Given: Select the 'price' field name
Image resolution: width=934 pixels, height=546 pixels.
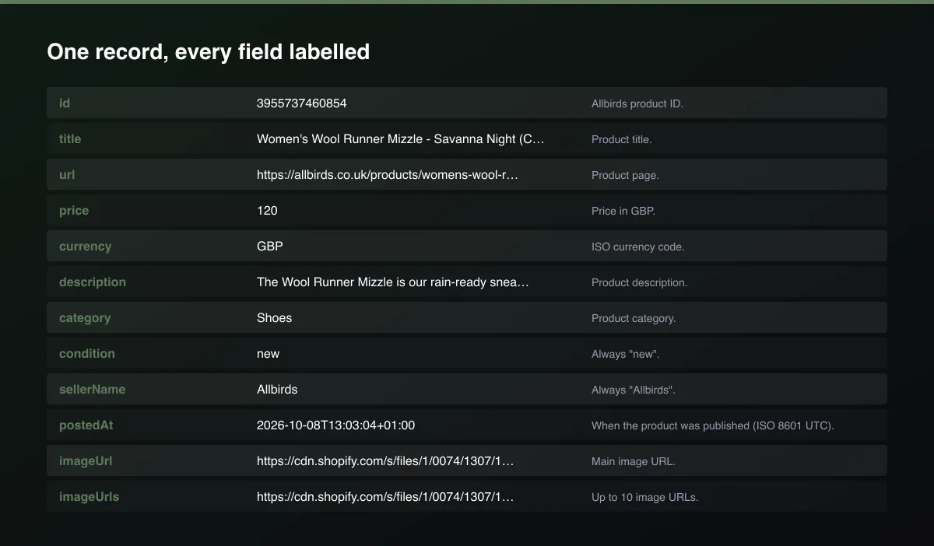Looking at the screenshot, I should pyautogui.click(x=74, y=210).
